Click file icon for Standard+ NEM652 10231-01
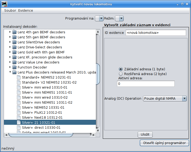 click(x=19, y=77)
